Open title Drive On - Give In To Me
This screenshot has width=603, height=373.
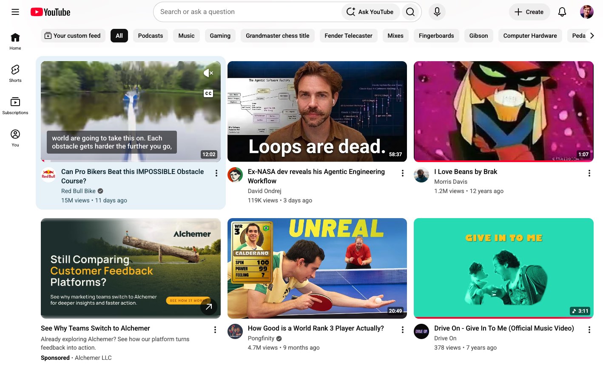coord(504,328)
